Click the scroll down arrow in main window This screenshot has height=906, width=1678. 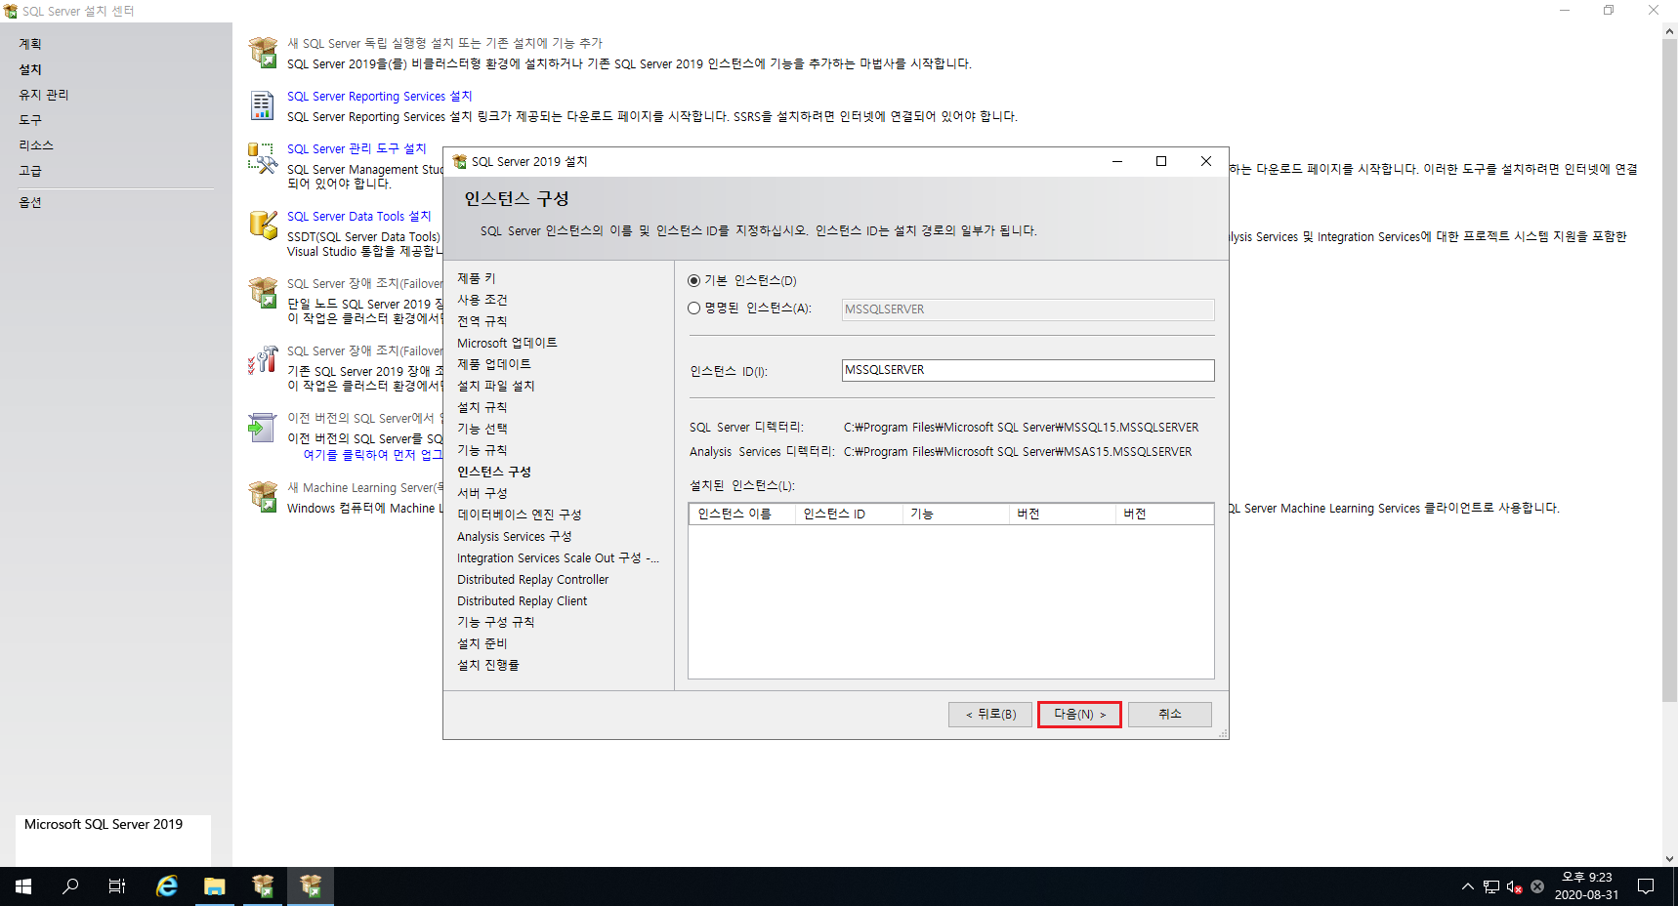[1669, 859]
